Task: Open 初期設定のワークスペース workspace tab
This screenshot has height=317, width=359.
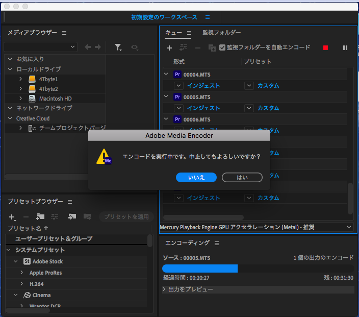Action: tap(164, 17)
